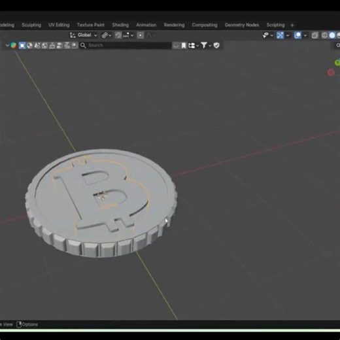
Task: Switch to the Geometry Nodes tab
Action: (242, 25)
